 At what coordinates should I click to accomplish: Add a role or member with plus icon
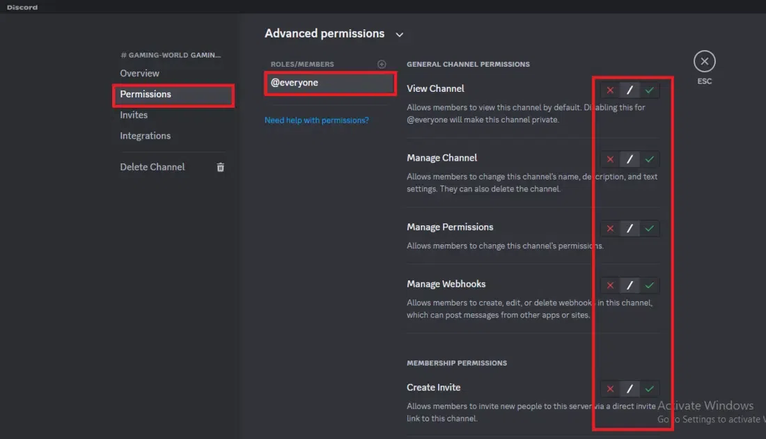382,64
